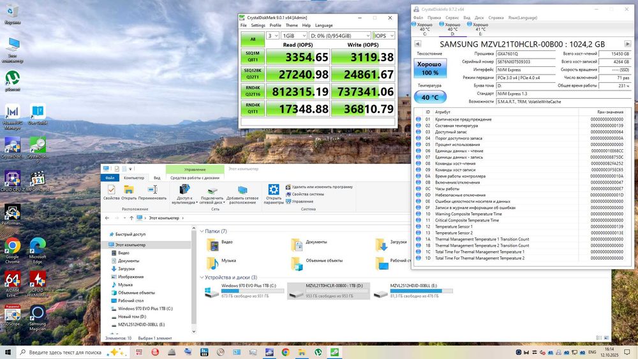Click Прошивка field GXA7601Q
This screenshot has width=638, height=359.
pos(526,54)
